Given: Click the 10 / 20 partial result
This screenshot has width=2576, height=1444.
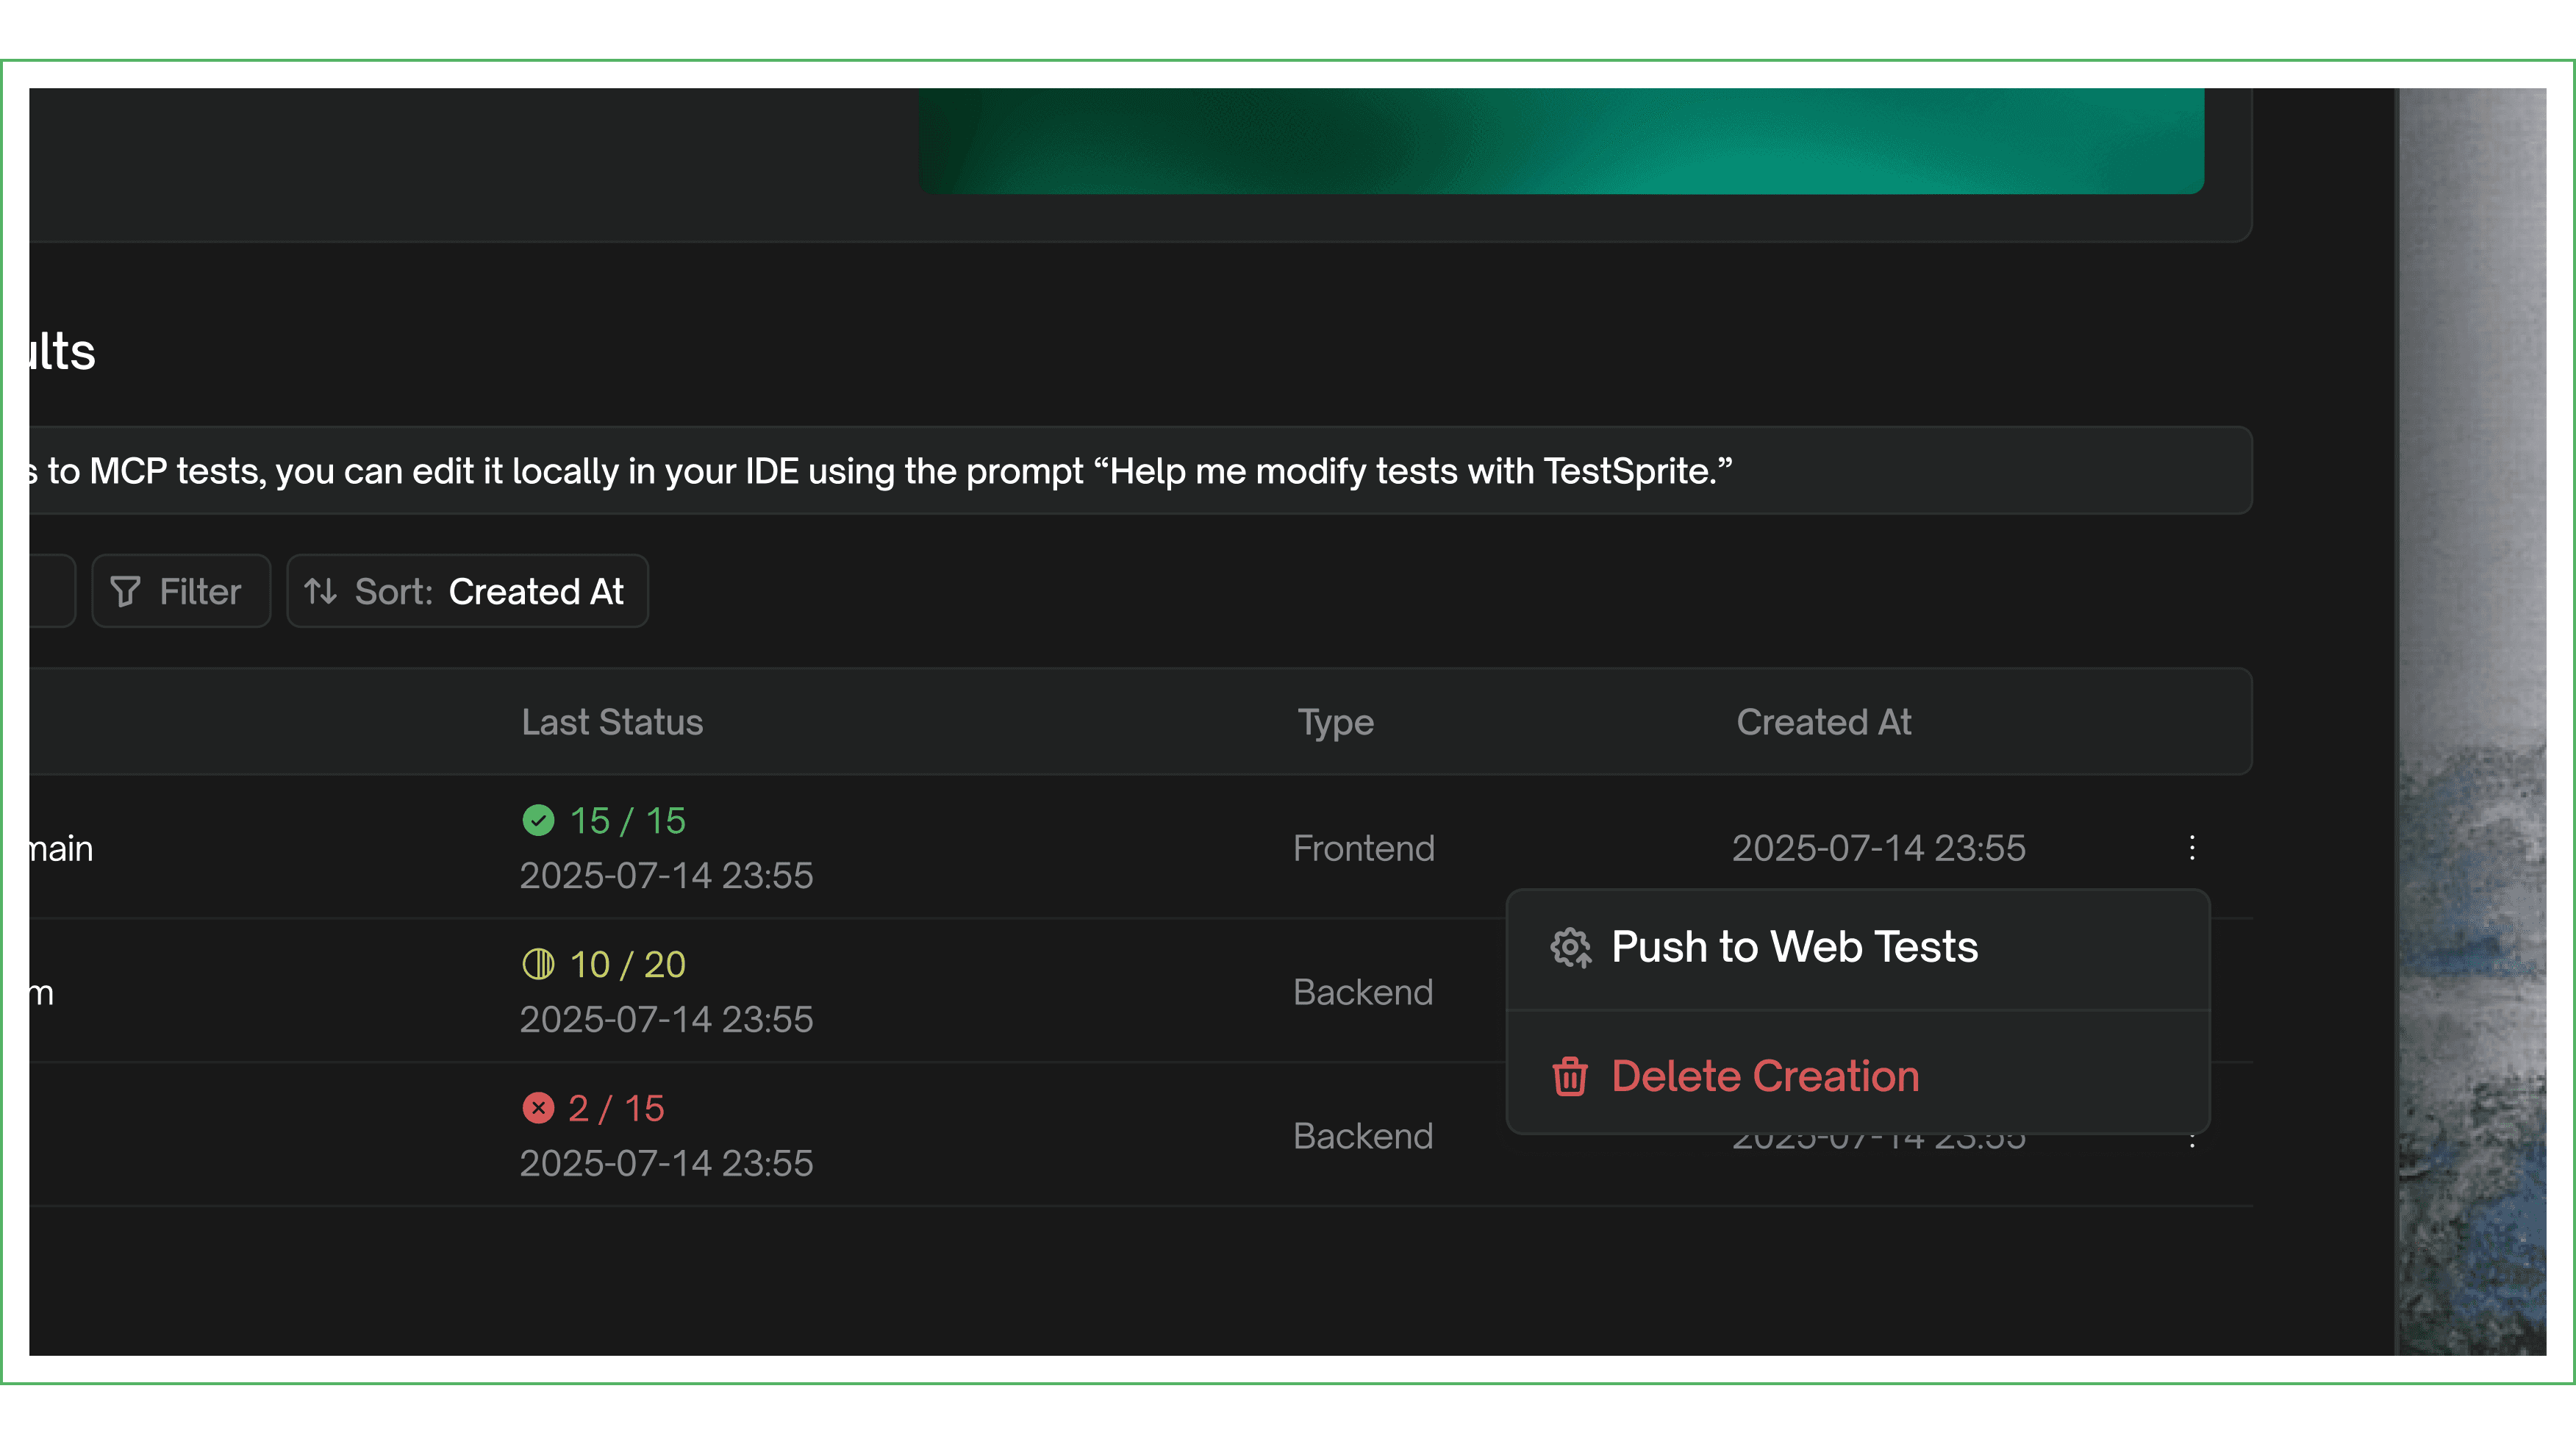Looking at the screenshot, I should tap(627, 965).
